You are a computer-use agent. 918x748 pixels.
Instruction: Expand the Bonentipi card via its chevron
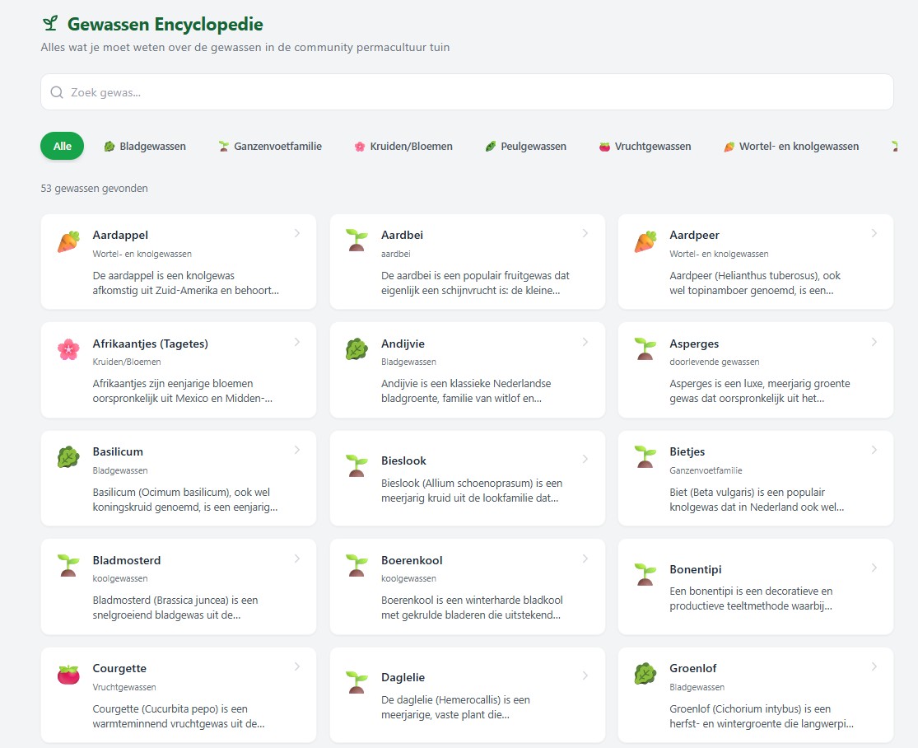874,567
